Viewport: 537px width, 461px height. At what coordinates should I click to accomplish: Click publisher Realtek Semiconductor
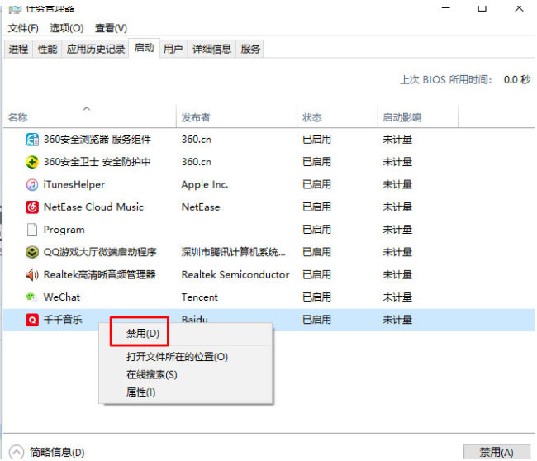pos(235,274)
